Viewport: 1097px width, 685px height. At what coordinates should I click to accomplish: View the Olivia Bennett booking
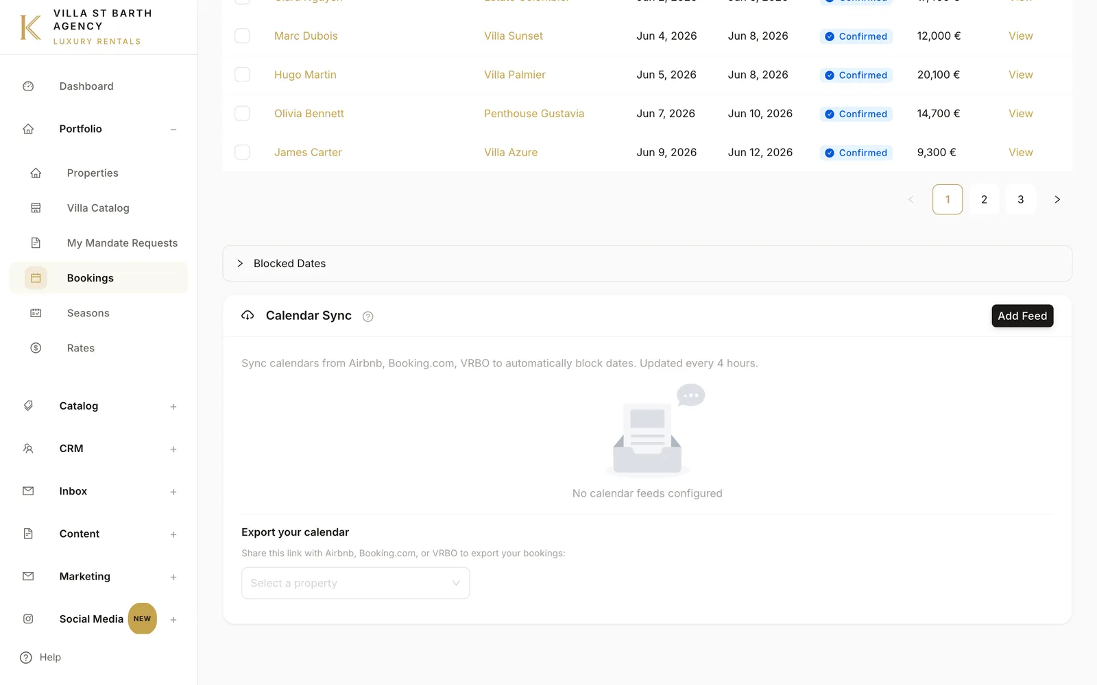coord(1021,114)
